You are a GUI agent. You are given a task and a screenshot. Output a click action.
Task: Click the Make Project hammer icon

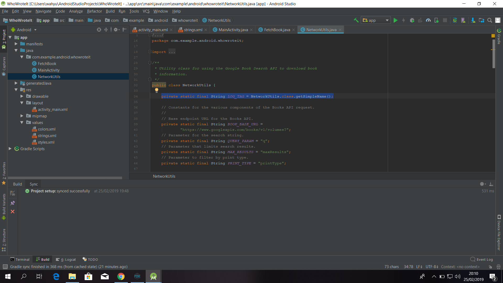(x=356, y=20)
